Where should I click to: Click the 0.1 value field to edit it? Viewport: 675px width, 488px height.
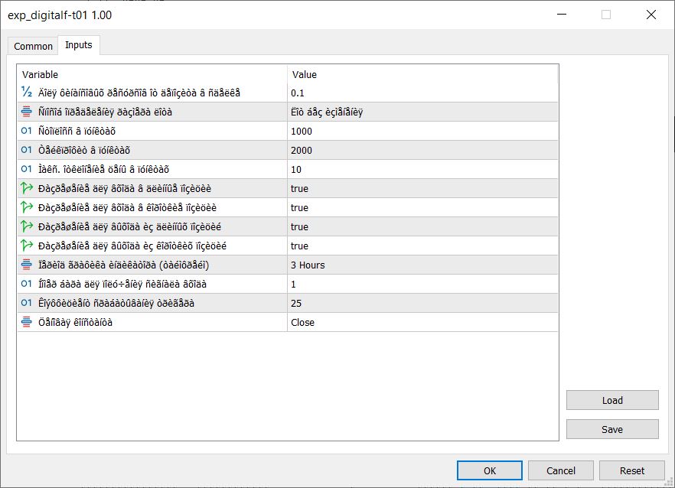point(421,93)
